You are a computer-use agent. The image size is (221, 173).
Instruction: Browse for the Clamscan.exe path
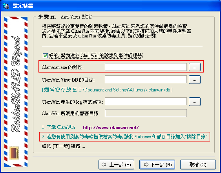pos(194,67)
